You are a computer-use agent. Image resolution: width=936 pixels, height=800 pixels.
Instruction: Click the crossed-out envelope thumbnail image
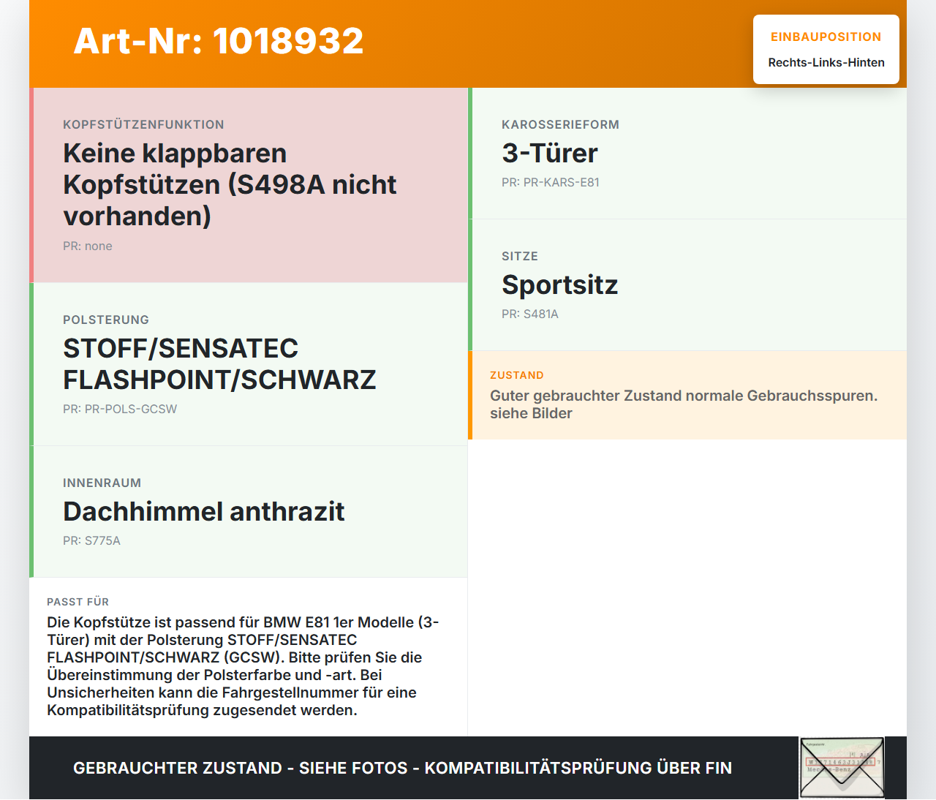pyautogui.click(x=842, y=768)
